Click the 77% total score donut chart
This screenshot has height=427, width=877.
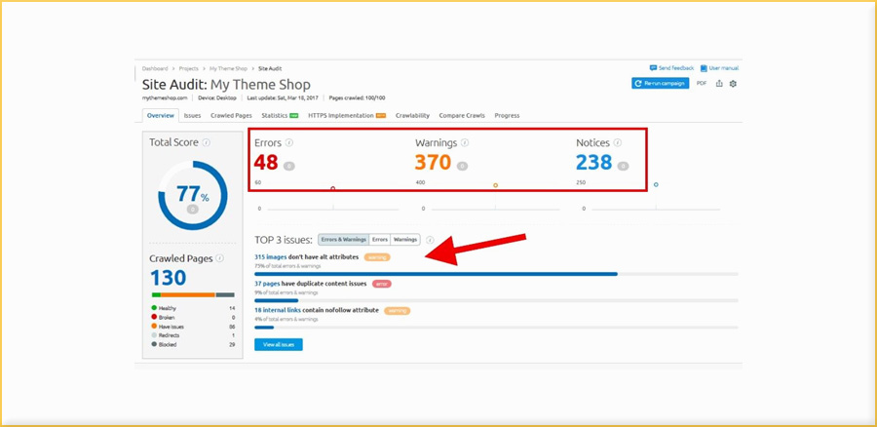pos(193,195)
